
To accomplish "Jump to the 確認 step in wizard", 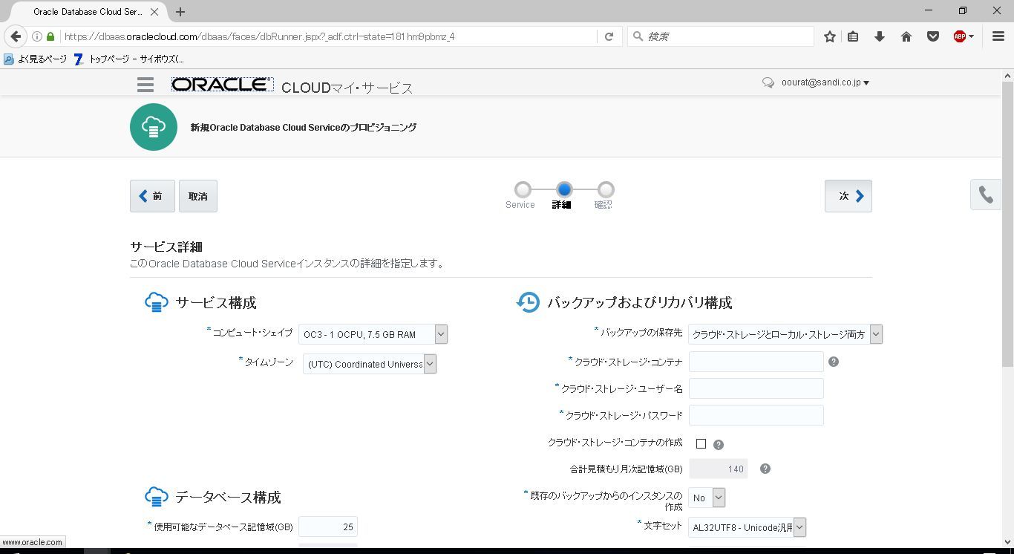I will (606, 190).
